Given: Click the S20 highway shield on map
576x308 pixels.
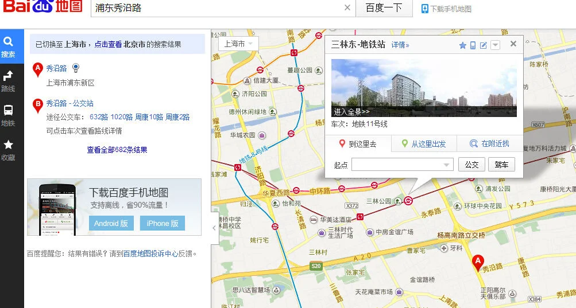Looking at the screenshot, I should (316, 266).
